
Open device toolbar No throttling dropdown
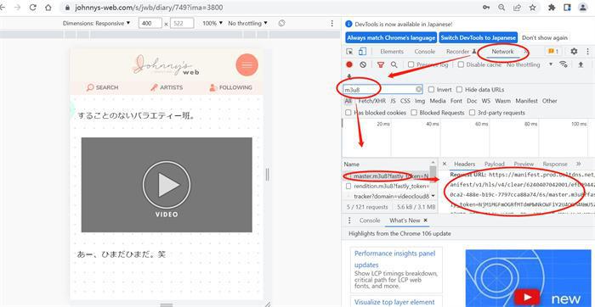point(248,23)
